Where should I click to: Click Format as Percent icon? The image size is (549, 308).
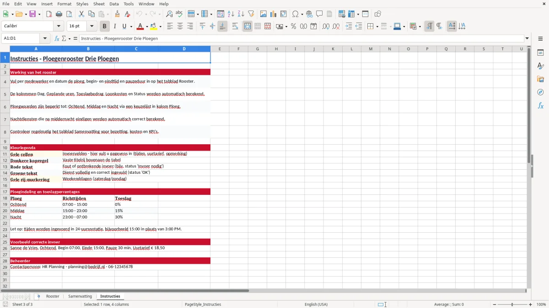294,26
